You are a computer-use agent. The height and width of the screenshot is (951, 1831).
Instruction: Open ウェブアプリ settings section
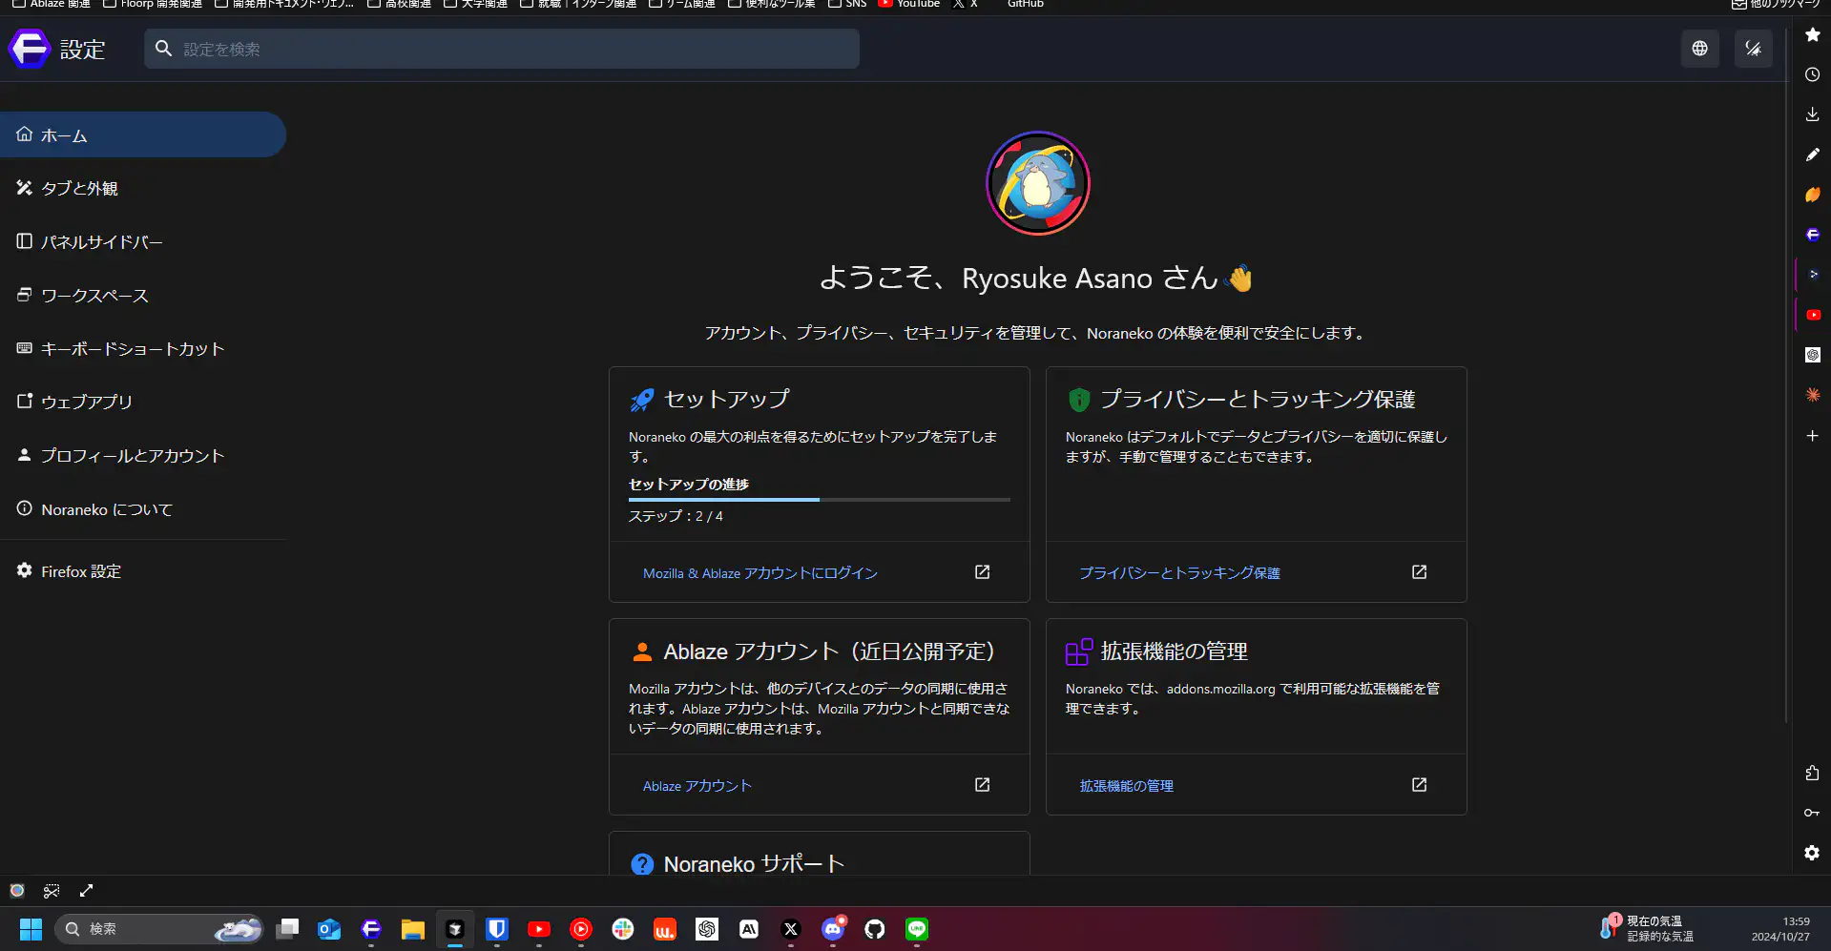click(x=143, y=402)
